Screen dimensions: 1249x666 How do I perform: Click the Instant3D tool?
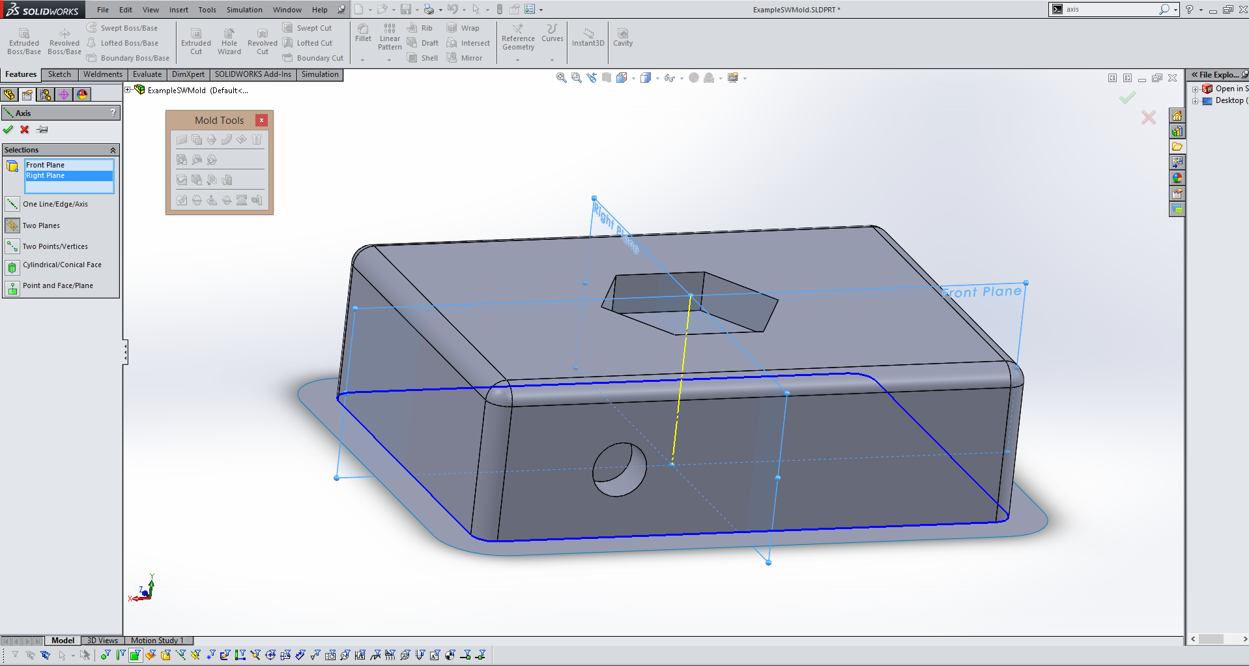(588, 36)
